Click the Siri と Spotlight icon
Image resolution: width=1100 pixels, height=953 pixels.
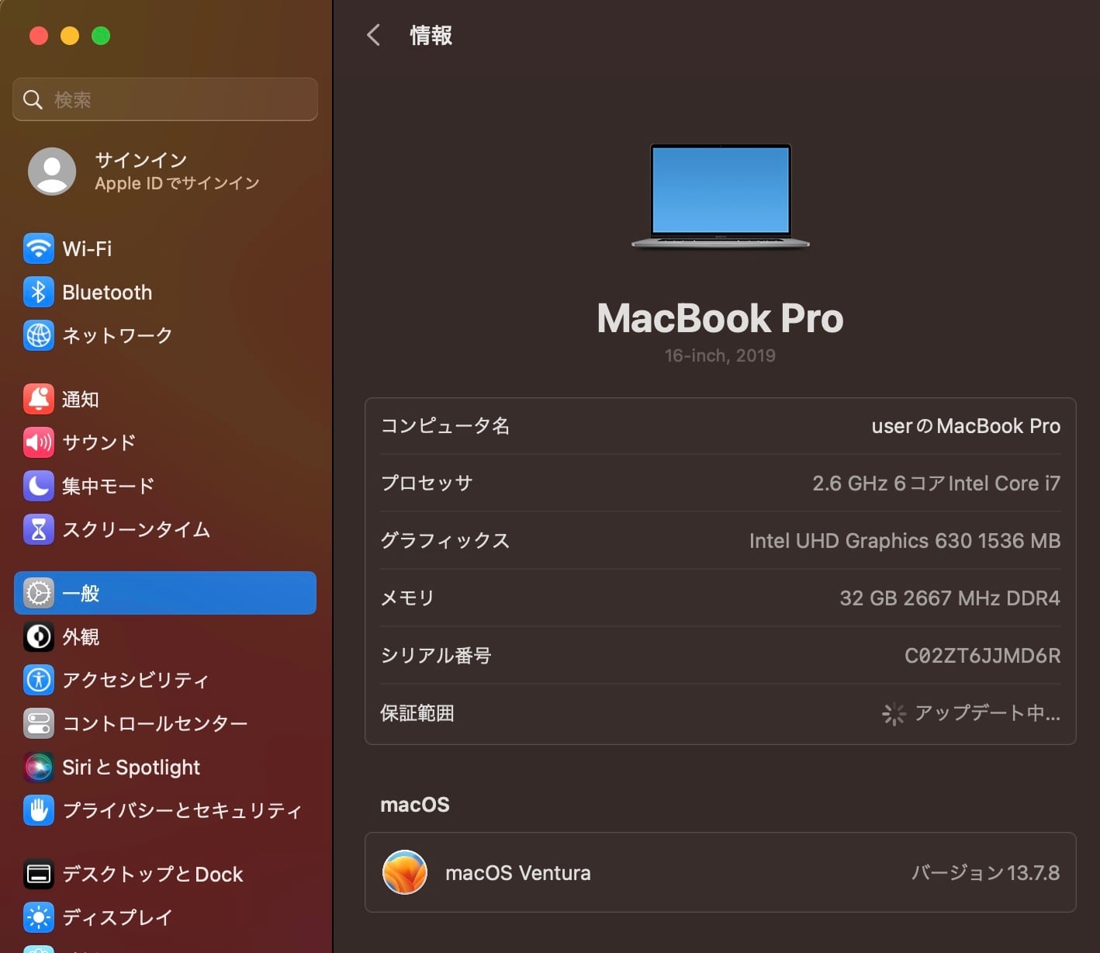[x=39, y=768]
